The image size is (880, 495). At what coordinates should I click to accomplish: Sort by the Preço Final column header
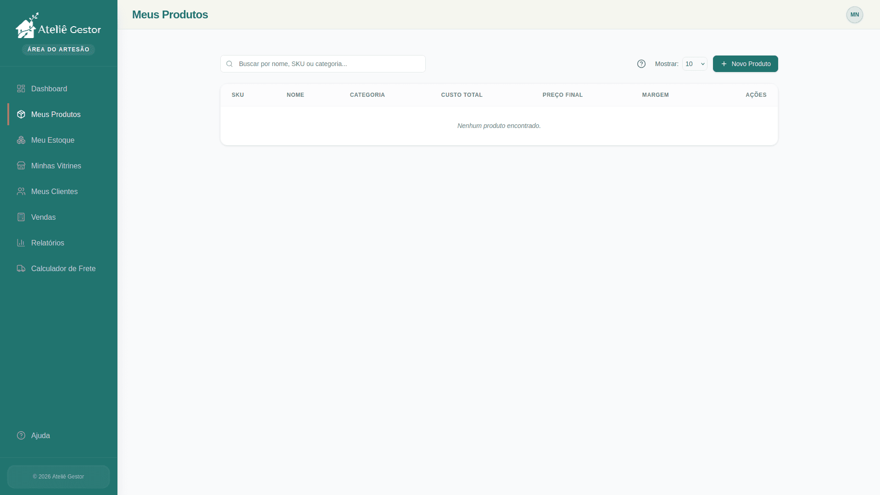(563, 95)
